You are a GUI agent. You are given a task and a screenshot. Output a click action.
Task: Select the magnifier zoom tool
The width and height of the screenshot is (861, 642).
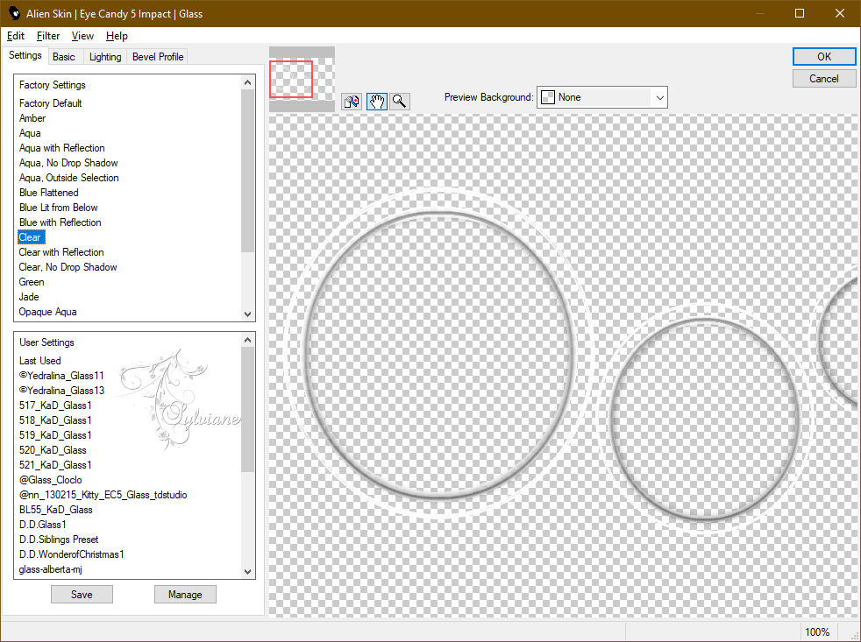400,102
